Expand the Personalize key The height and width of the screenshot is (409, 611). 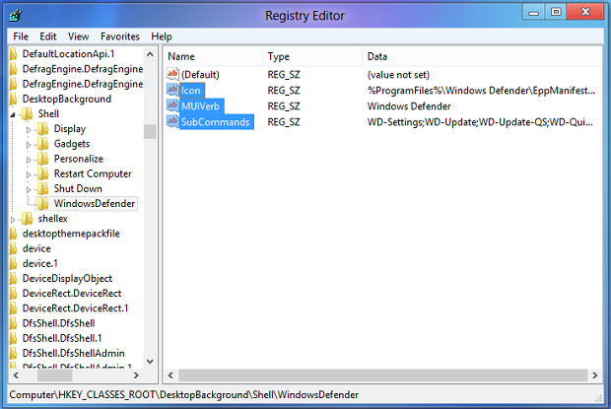point(29,160)
